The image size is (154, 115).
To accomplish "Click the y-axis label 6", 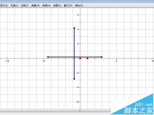I will point(78,15).
